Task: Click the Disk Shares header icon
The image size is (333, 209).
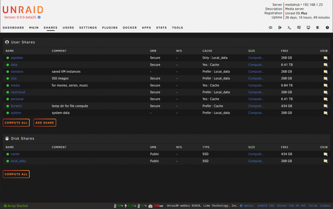Action: pos(7,139)
